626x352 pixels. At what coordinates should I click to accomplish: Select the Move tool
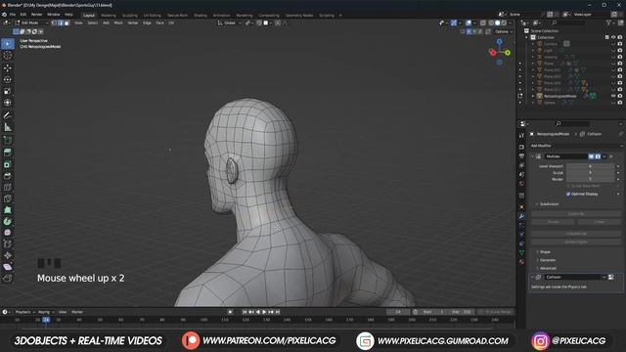(x=8, y=68)
